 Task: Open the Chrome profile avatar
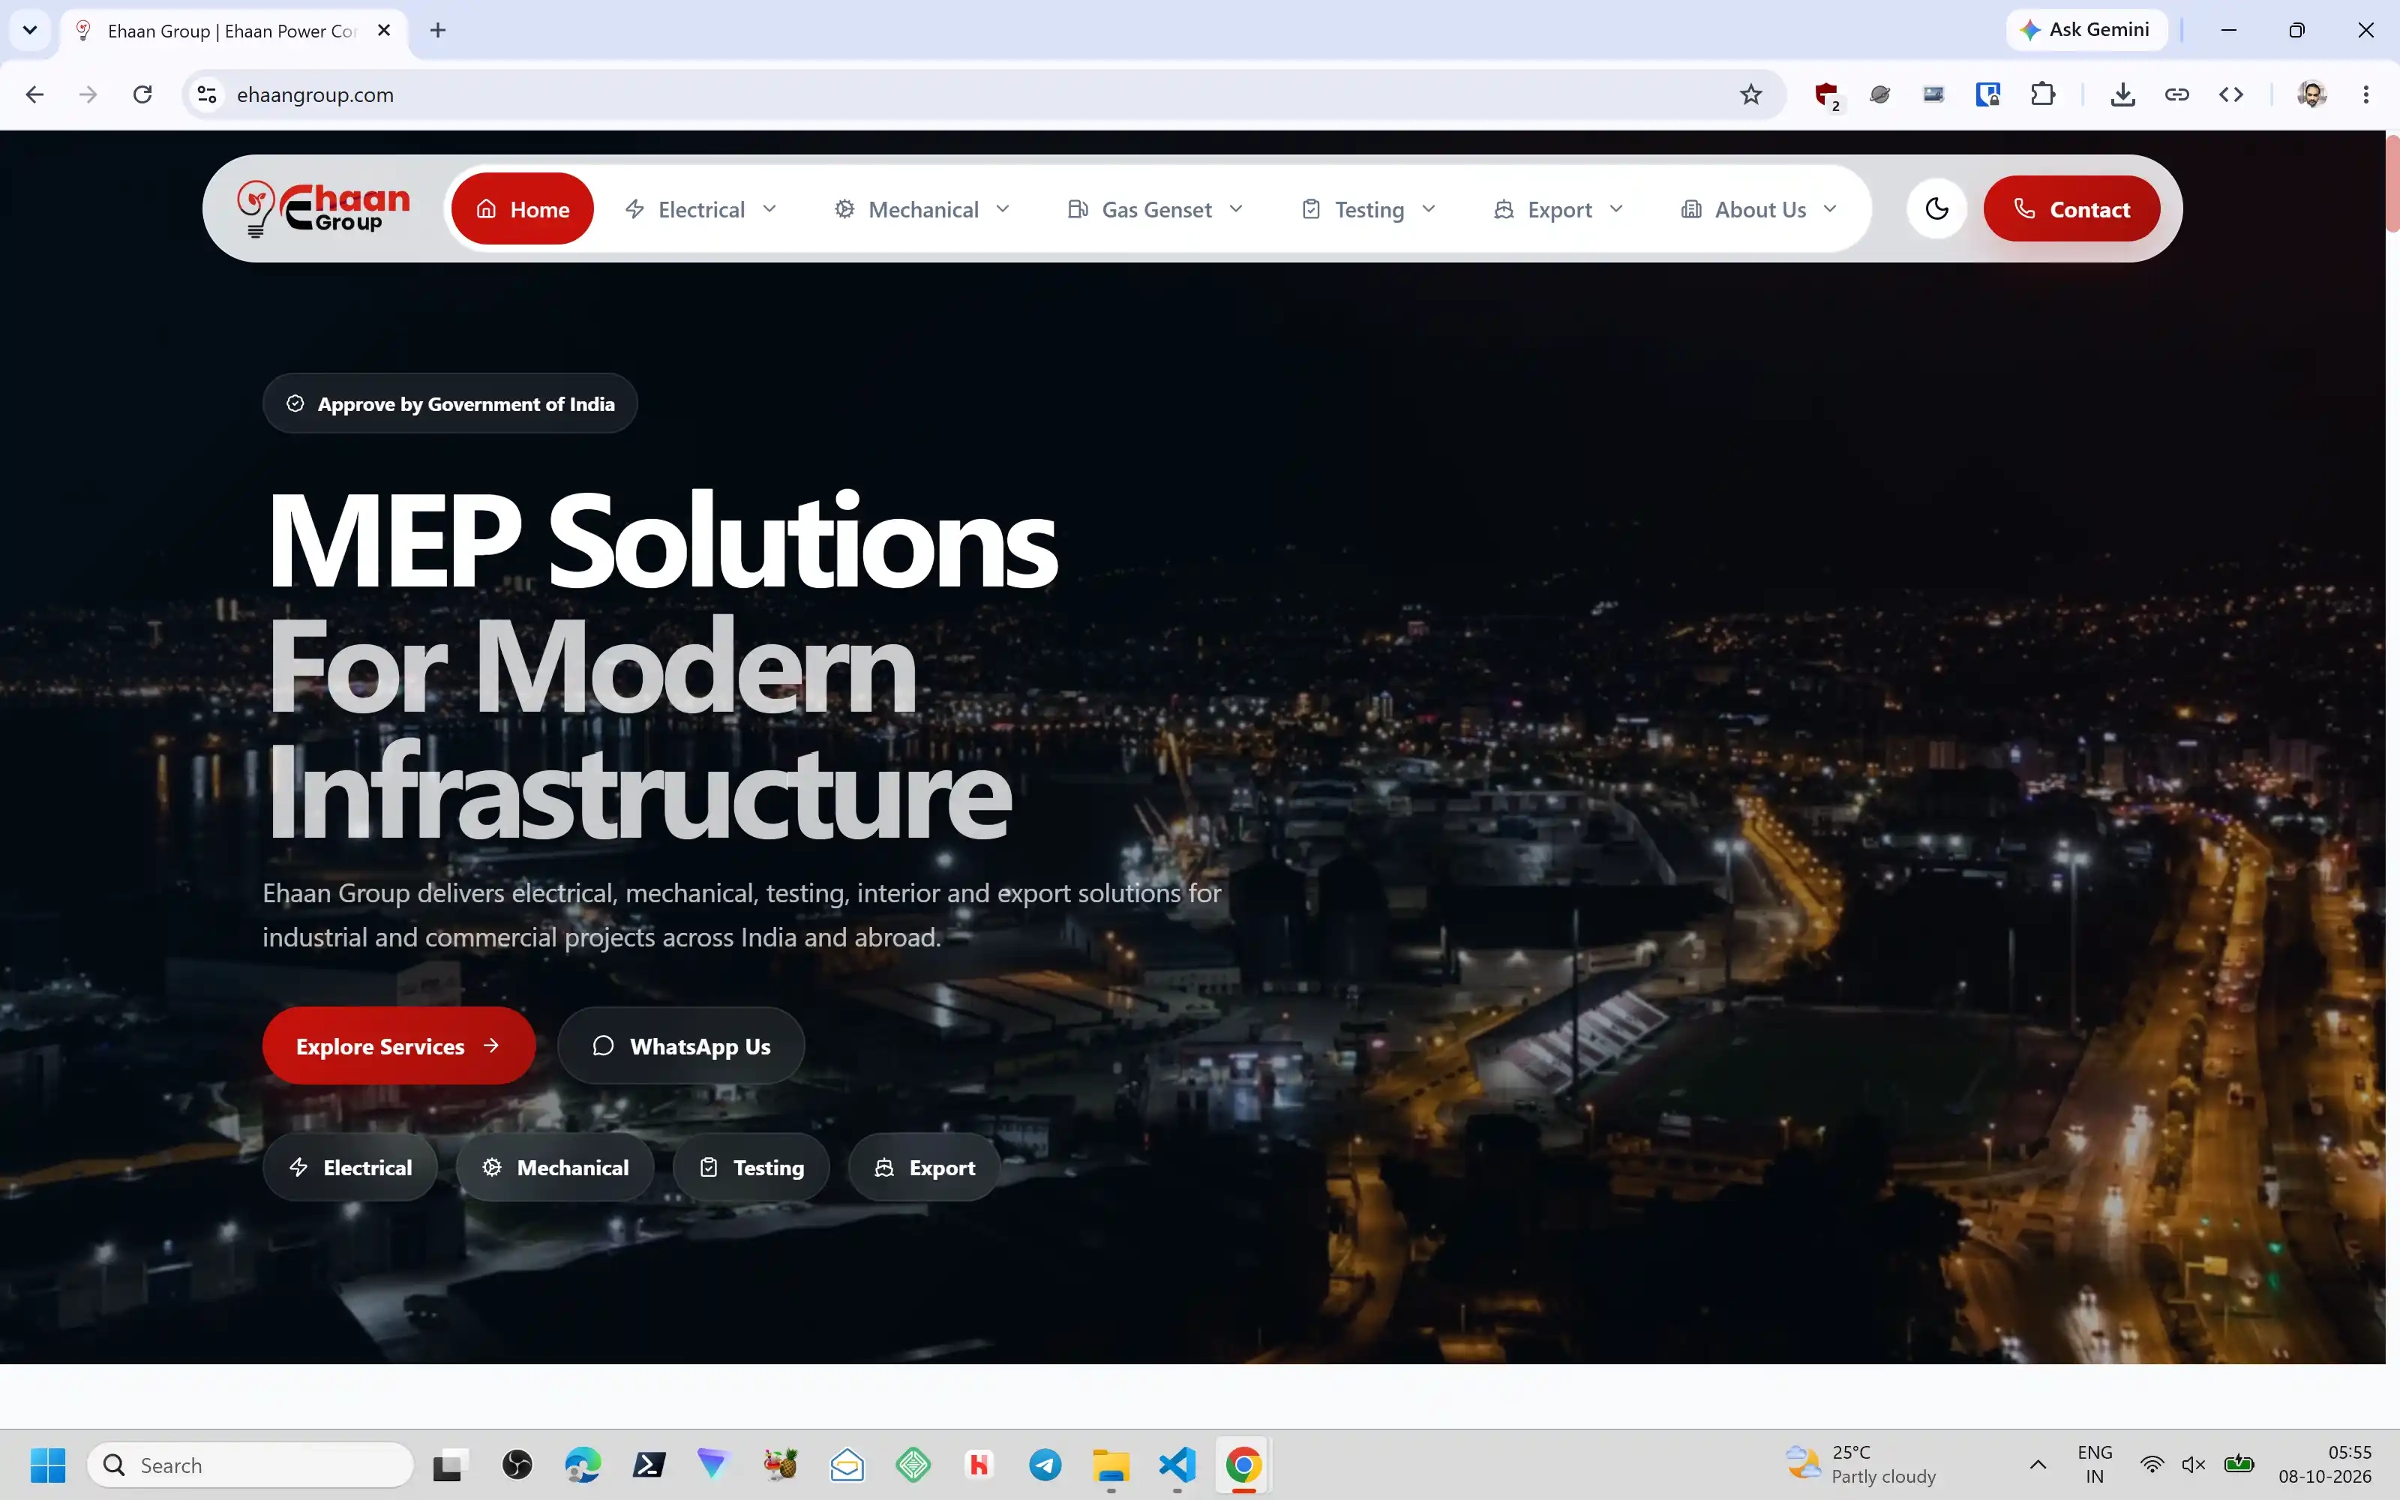coord(2311,94)
